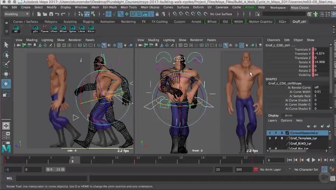
Task: Click the 'p2s' shelf button
Action: pos(35,29)
